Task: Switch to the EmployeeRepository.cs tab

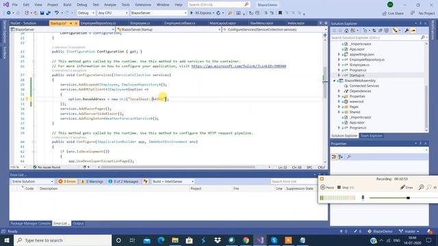Action: point(98,23)
